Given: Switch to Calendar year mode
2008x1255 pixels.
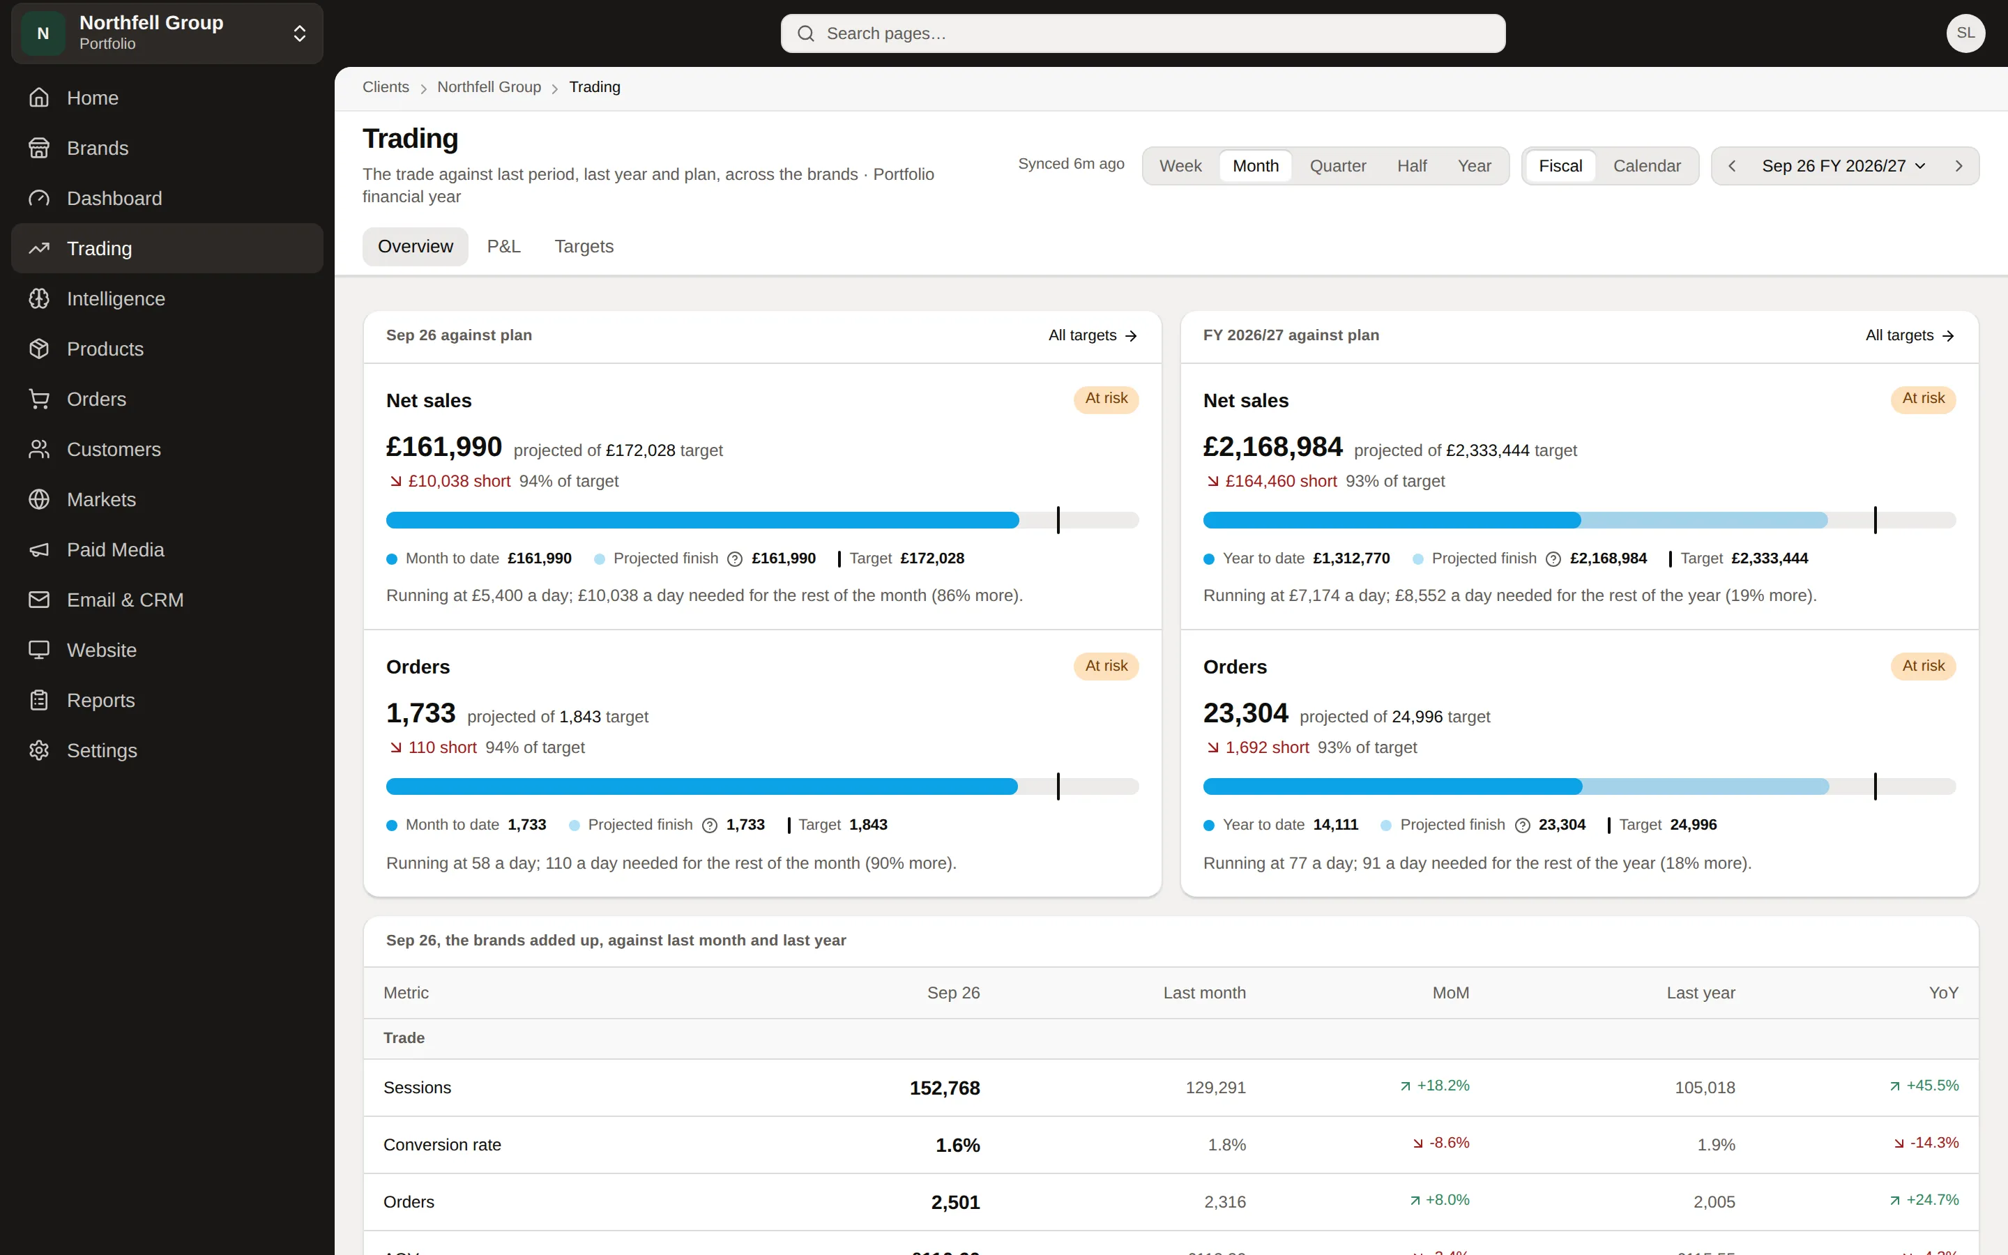Looking at the screenshot, I should (1646, 166).
